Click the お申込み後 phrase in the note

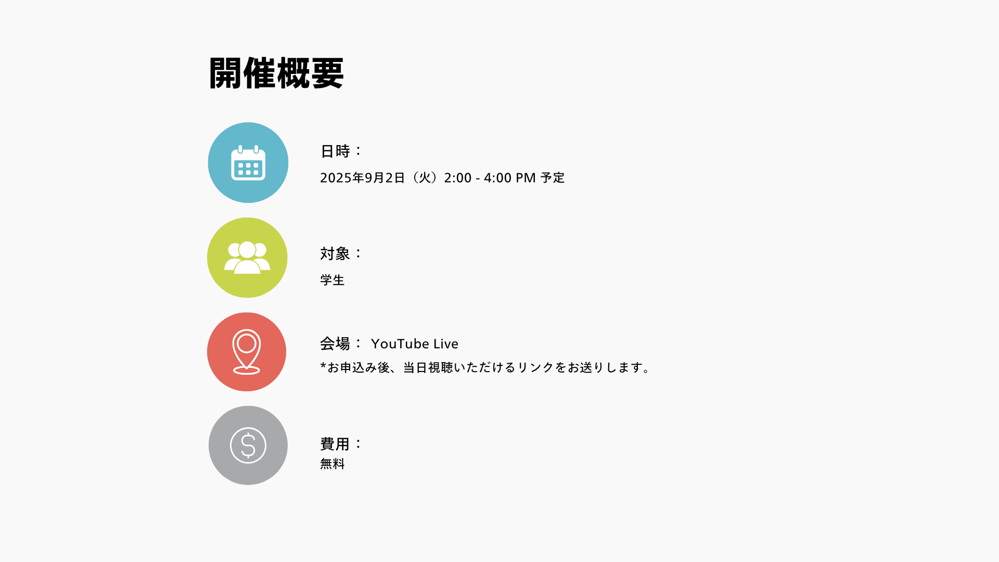[358, 368]
